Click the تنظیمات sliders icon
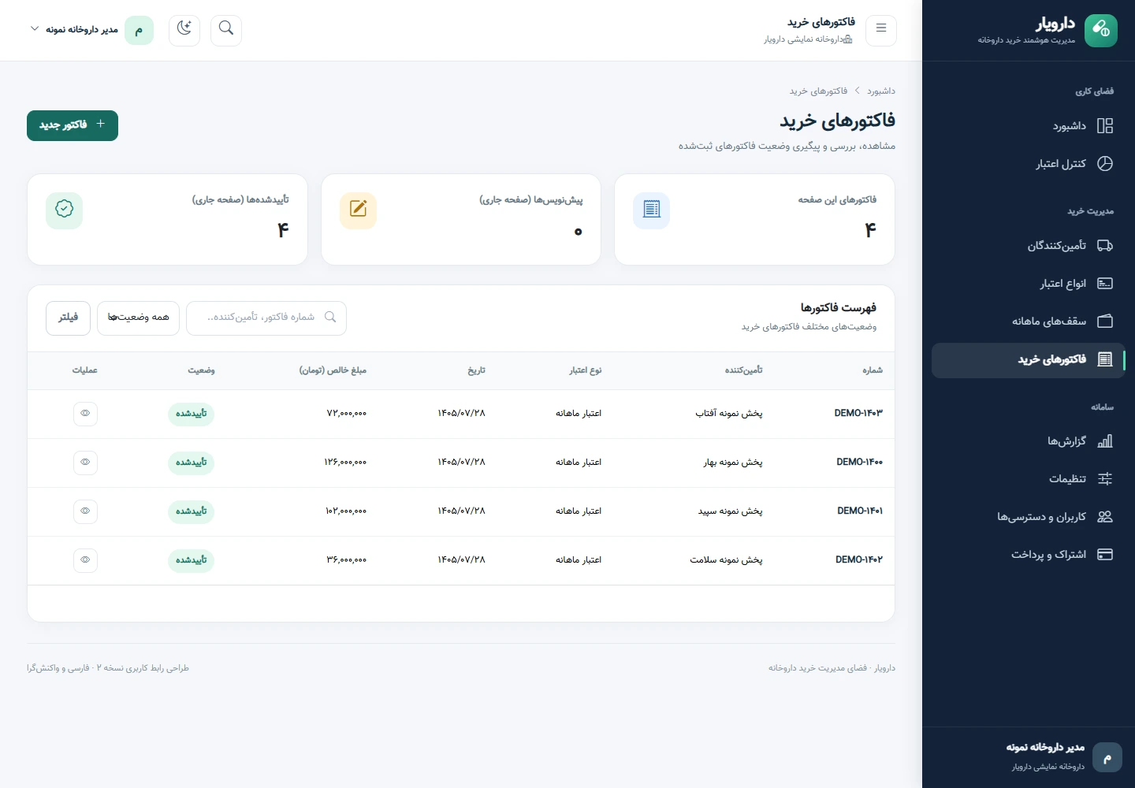This screenshot has height=788, width=1135. (1105, 479)
